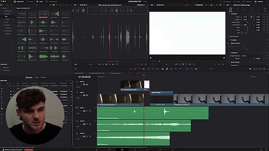Image resolution: width=269 pixels, height=151 pixels.
Task: Select the arrow selection tool in timeline toolbar
Action: [x=131, y=69]
